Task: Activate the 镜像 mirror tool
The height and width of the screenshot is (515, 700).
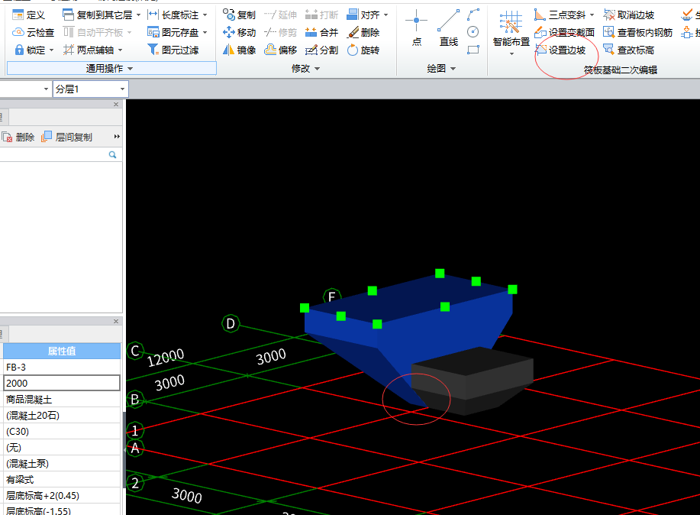Action: [239, 50]
